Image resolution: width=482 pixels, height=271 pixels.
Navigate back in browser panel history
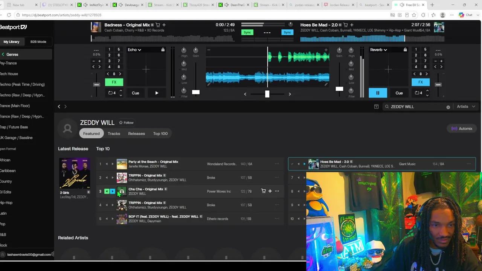59,107
